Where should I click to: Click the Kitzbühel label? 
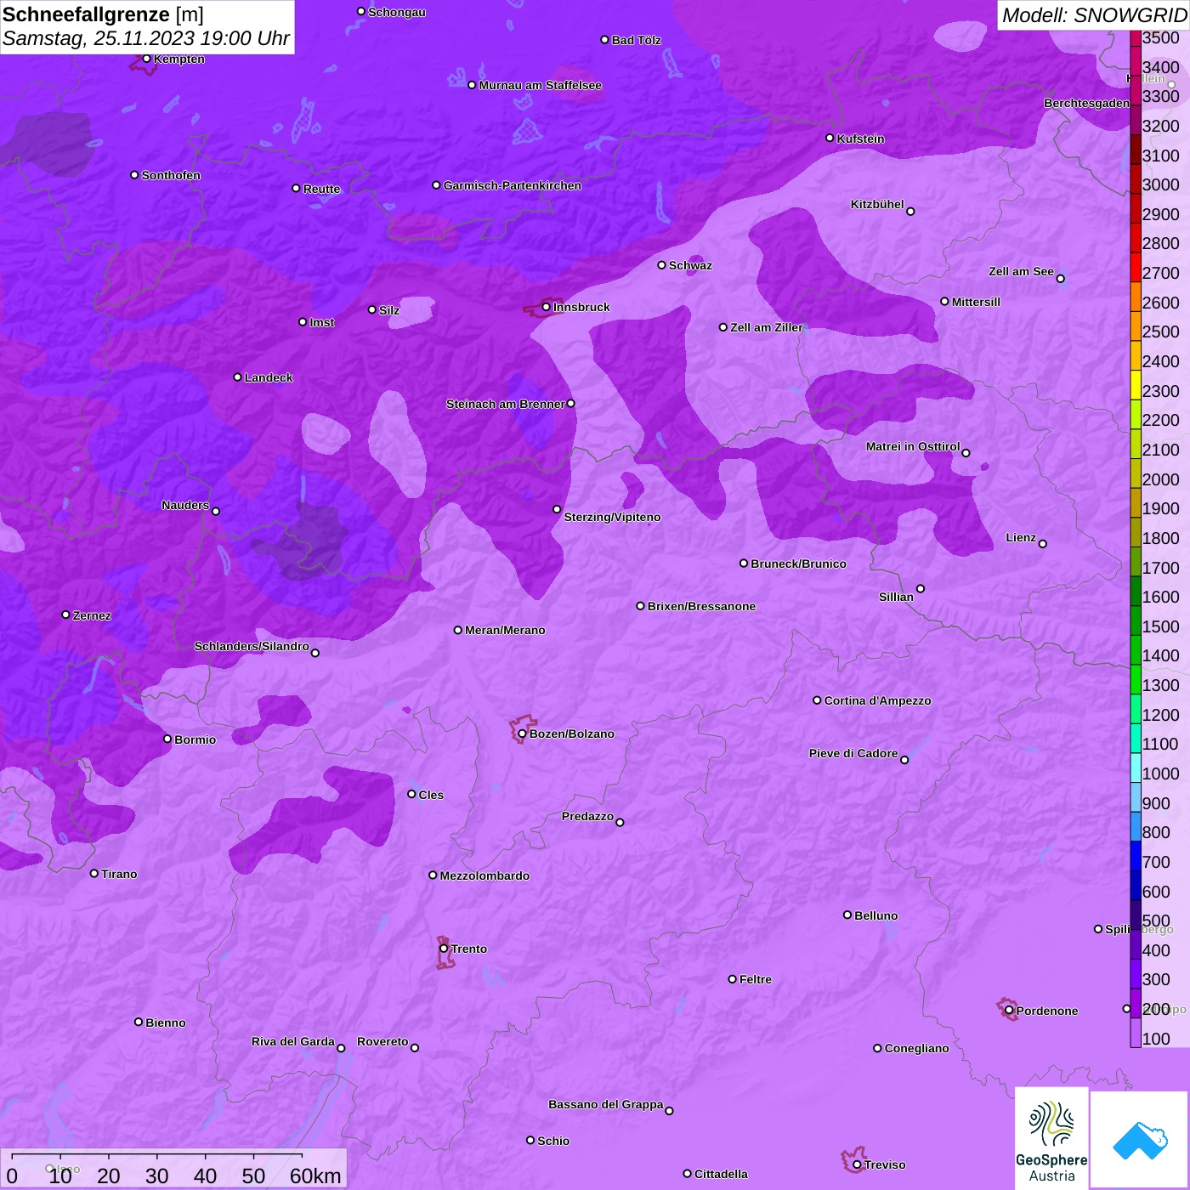coord(877,204)
